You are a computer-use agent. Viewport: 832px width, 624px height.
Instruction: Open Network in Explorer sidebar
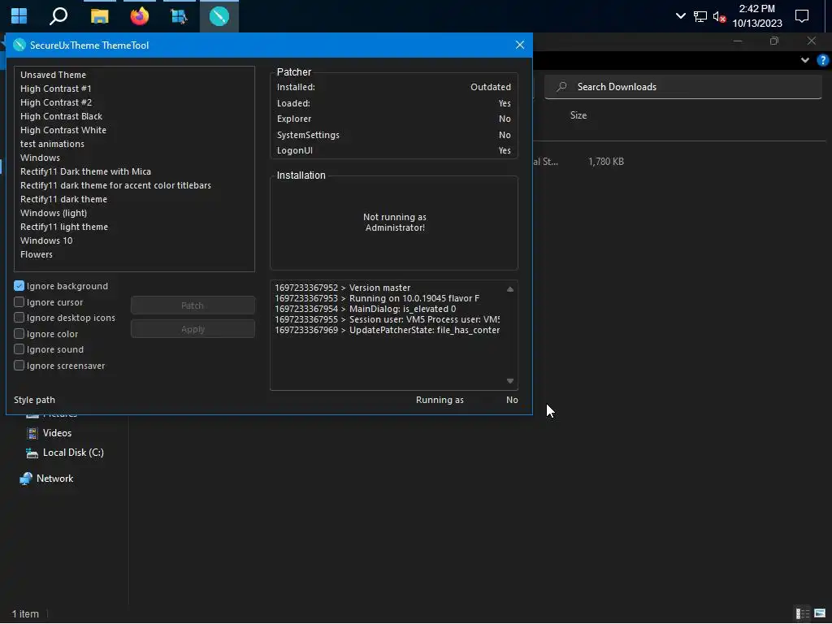54,479
